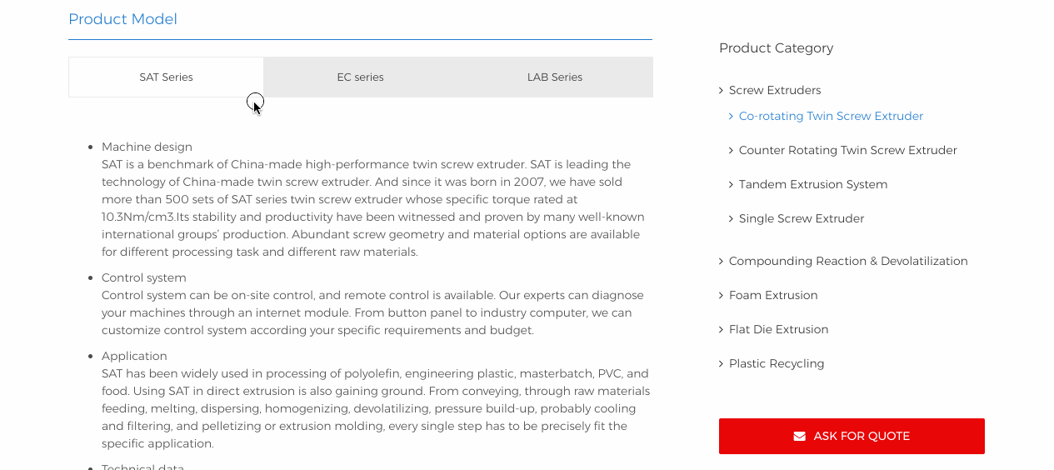Screen dimensions: 1054x470
Task: Click the chevron icon beside Screw Extruders
Action: click(x=721, y=90)
